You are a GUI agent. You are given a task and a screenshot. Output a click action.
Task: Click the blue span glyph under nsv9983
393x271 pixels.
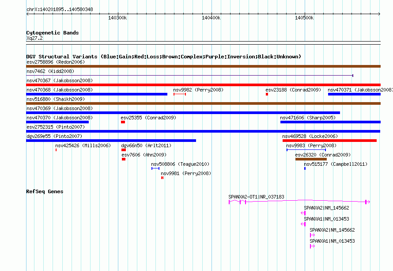pos(306,150)
